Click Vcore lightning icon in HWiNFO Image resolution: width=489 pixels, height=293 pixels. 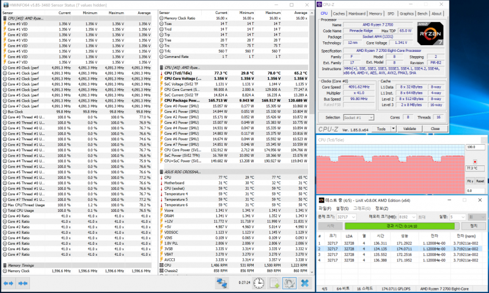coord(161,211)
